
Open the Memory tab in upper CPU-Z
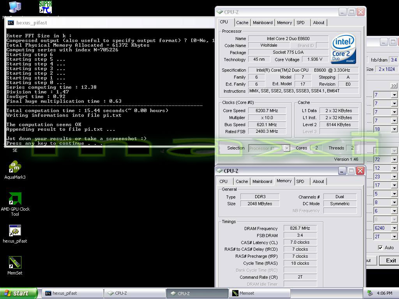(x=284, y=23)
